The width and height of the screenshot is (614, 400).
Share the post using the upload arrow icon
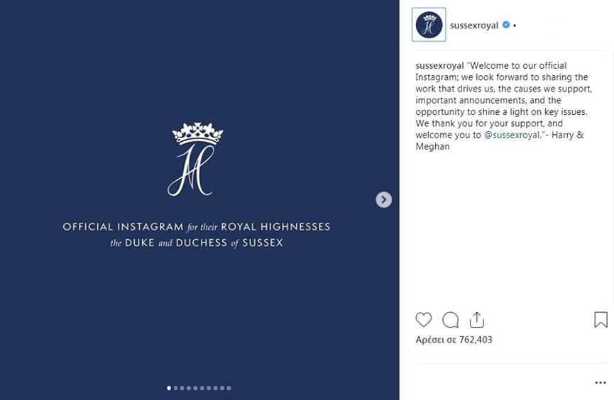[476, 319]
